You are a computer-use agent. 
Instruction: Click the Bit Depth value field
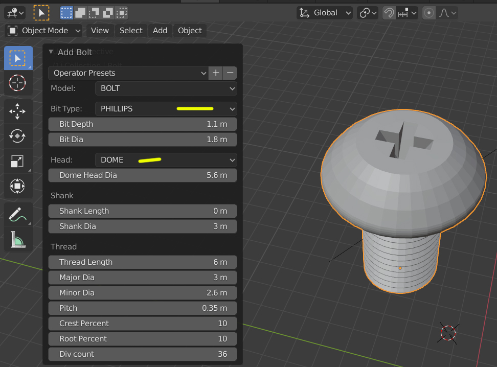143,124
